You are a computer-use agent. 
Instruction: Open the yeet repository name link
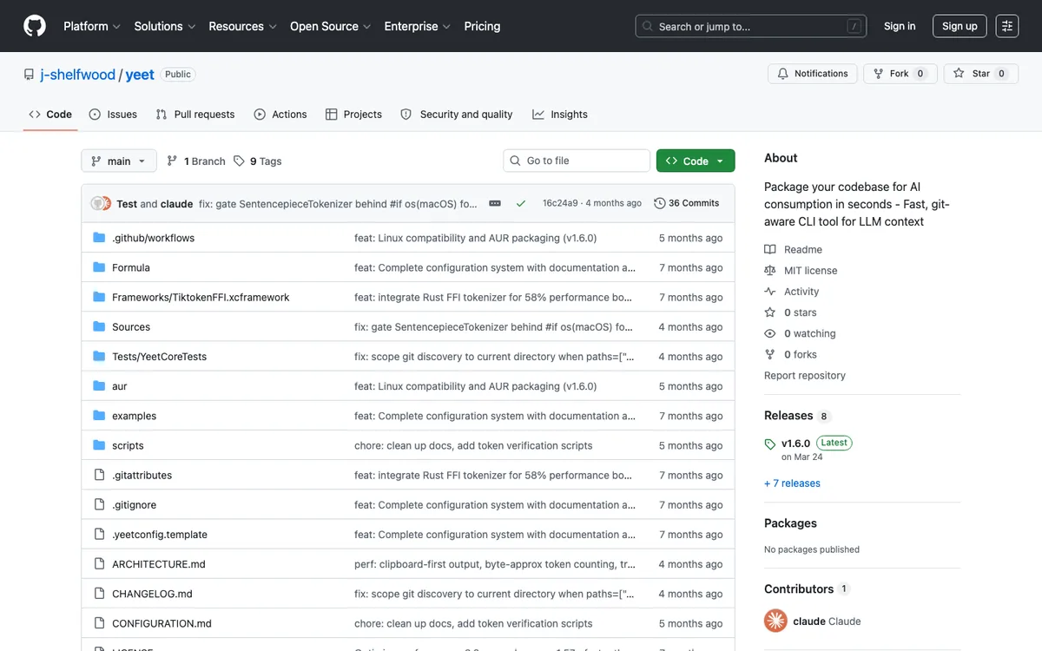point(140,75)
